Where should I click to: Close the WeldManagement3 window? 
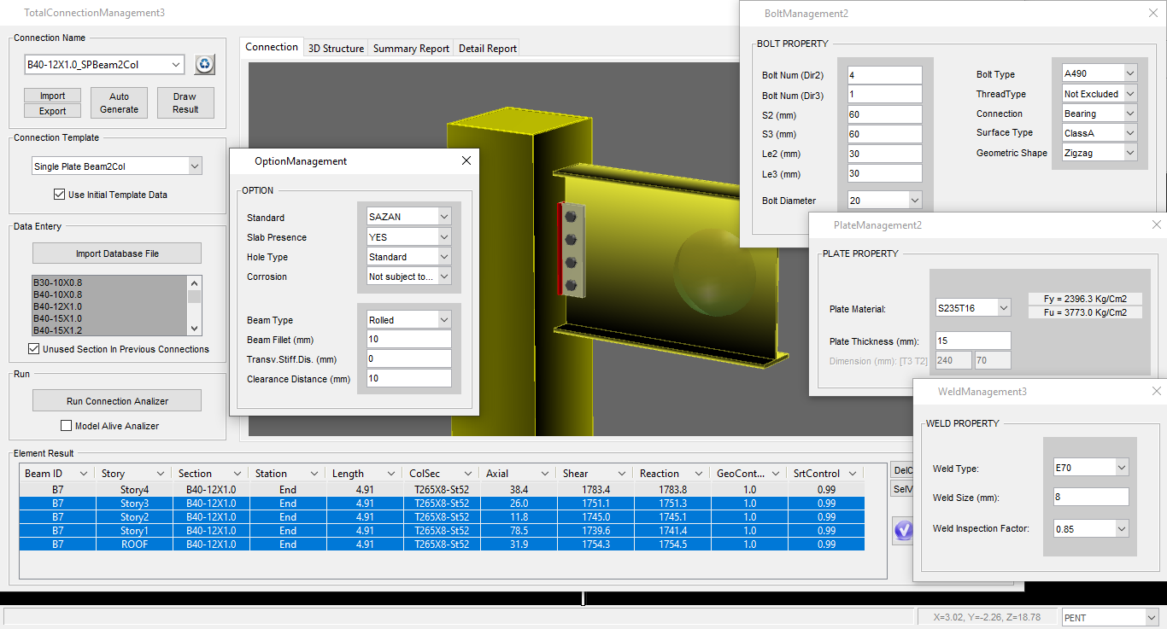pos(1157,391)
